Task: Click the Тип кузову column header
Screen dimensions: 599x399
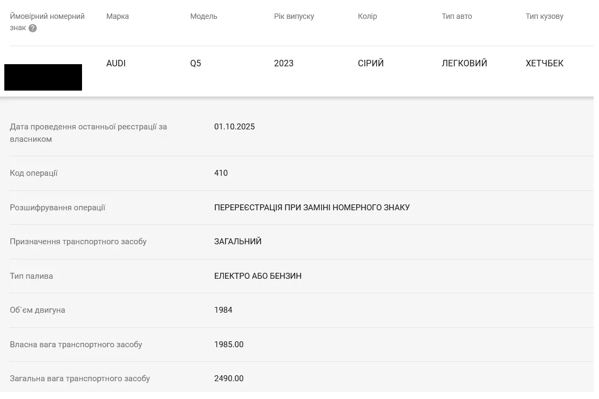Action: pos(544,16)
